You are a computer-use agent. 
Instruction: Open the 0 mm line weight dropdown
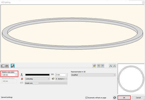click(61, 75)
